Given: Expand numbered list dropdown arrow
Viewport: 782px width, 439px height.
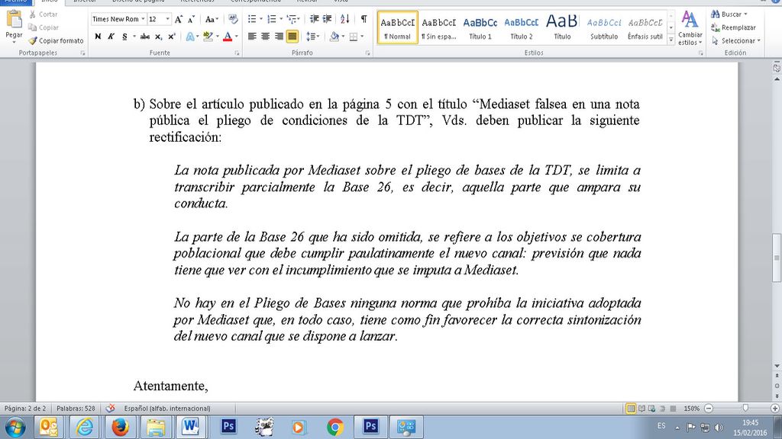Looking at the screenshot, I should (281, 19).
